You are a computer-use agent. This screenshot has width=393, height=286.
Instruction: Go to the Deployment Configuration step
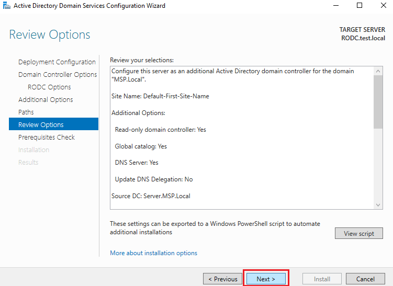[x=57, y=62]
